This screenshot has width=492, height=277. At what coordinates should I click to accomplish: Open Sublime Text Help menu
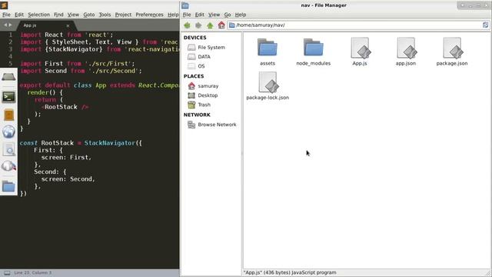[173, 15]
